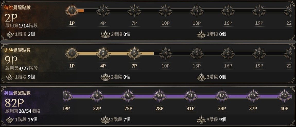Click stage 14 node in the Heroic (英雄) track
This screenshot has width=296, height=127.
[284, 96]
